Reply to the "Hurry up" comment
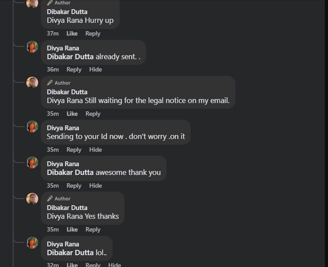This screenshot has width=328, height=267. 93,33
